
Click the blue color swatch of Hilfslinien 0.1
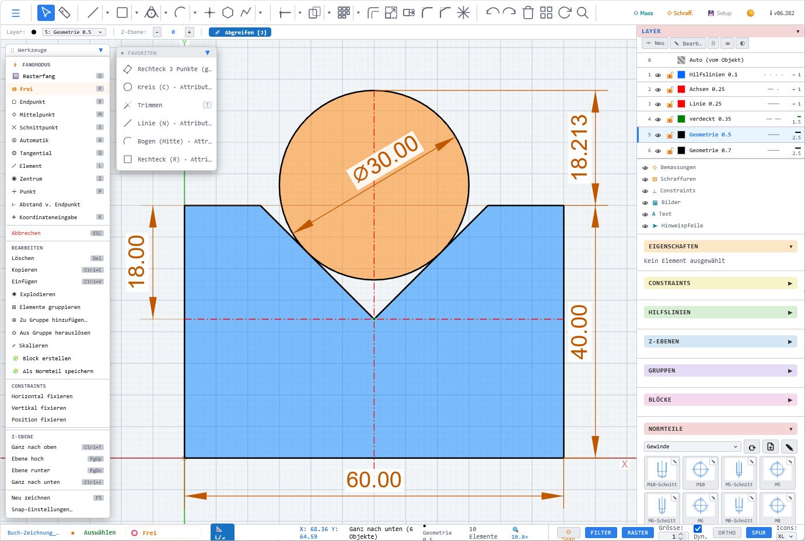point(681,75)
